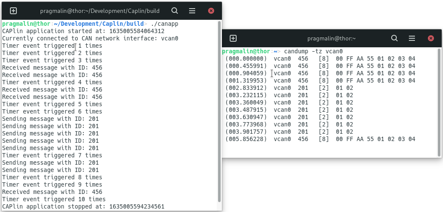The image size is (443, 212).
Task: Click 'Timer event triggered 6 times' line
Action: (52, 111)
